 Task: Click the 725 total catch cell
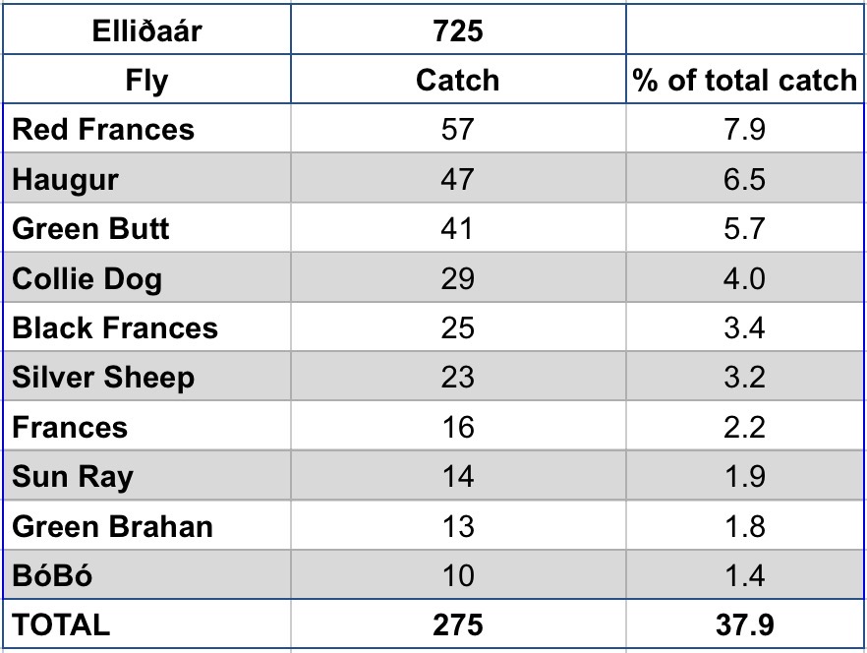[x=457, y=30]
